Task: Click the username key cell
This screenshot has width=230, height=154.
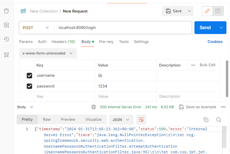Action: pos(64,75)
